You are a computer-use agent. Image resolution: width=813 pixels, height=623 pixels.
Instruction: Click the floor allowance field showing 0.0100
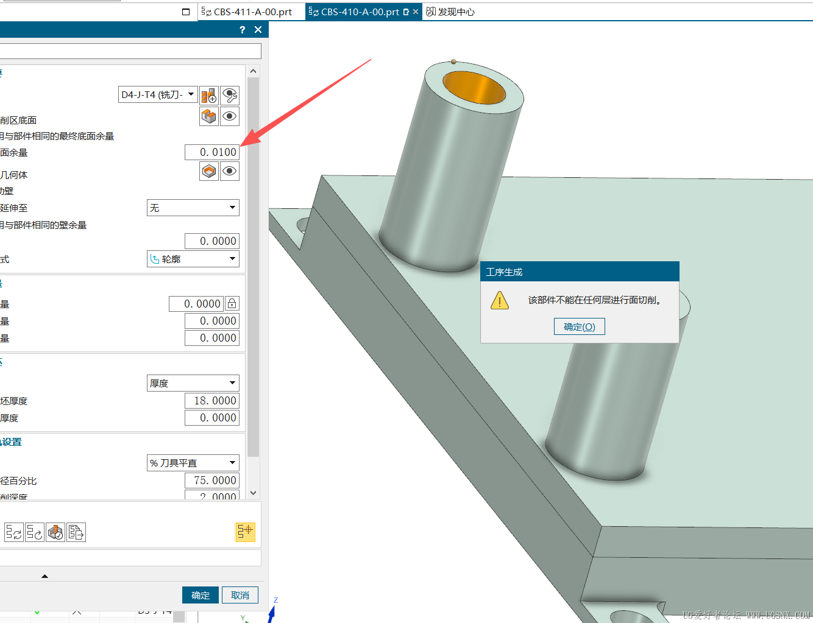[211, 152]
